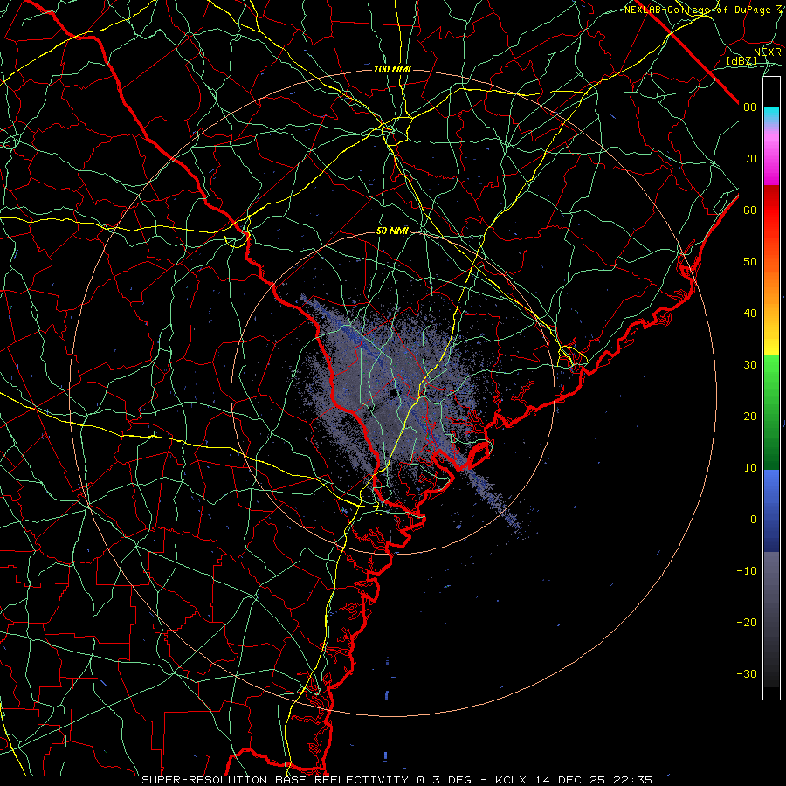The height and width of the screenshot is (786, 786).
Task: Click the blue segment of the reflectivity color bar
Action: click(771, 511)
